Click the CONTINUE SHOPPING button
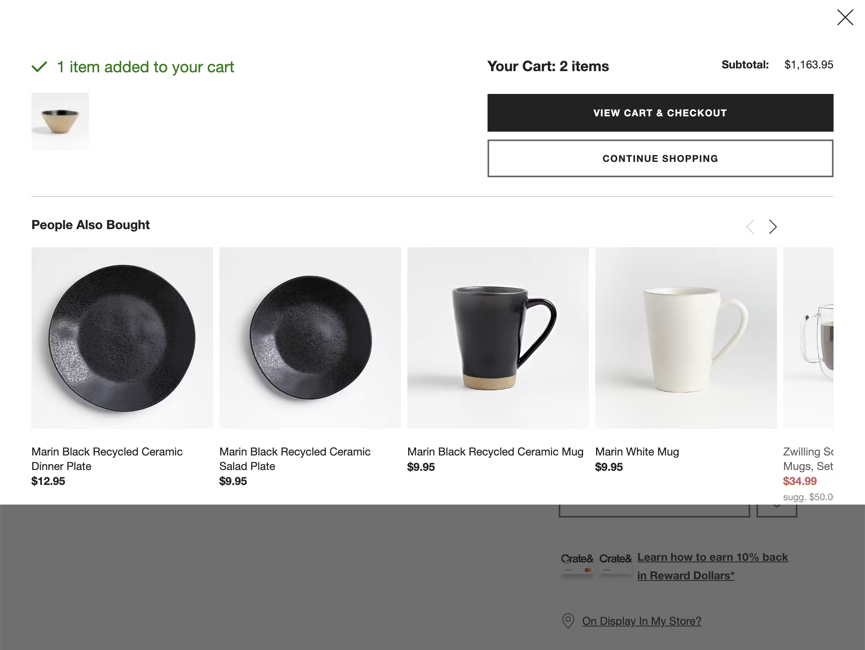The height and width of the screenshot is (650, 865). (660, 158)
